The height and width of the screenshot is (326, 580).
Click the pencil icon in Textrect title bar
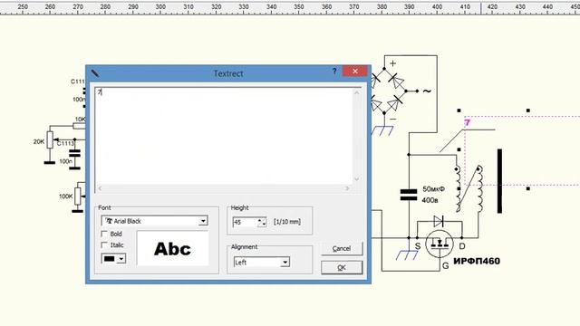95,72
